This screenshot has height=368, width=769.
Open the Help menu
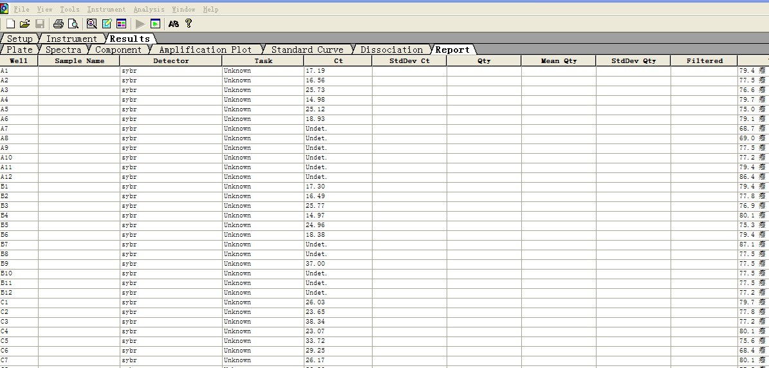(x=210, y=9)
